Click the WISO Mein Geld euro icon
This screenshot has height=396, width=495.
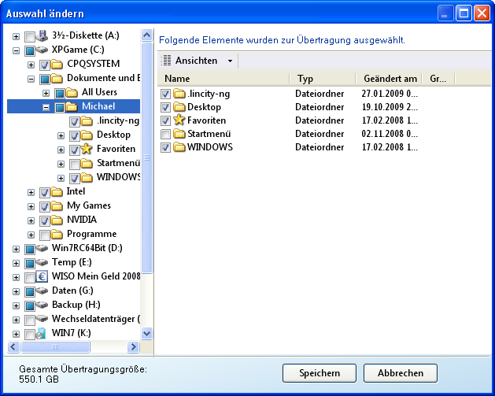click(x=42, y=276)
